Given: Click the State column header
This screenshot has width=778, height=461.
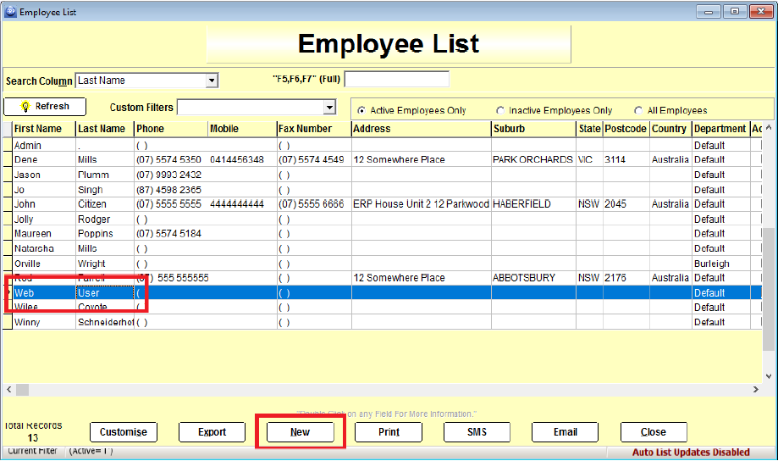Looking at the screenshot, I should point(589,129).
